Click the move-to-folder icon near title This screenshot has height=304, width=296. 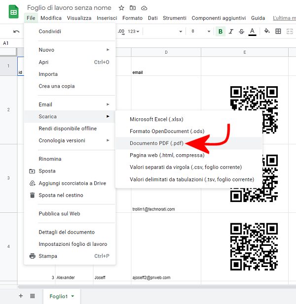pyautogui.click(x=133, y=8)
